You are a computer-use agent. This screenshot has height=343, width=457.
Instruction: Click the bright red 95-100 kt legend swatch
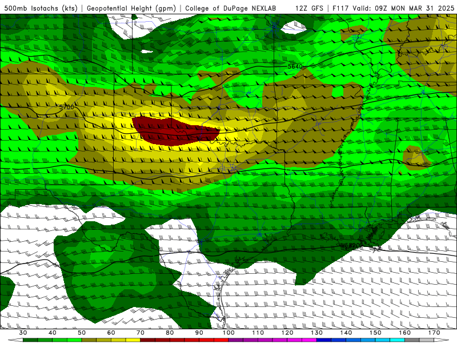pyautogui.click(x=221, y=340)
